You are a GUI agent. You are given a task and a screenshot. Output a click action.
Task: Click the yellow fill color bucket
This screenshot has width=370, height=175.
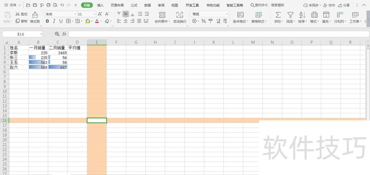[87, 21]
